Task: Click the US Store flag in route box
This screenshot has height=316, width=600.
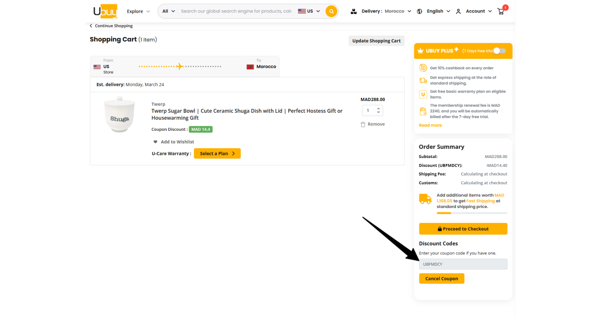Action: (x=97, y=67)
